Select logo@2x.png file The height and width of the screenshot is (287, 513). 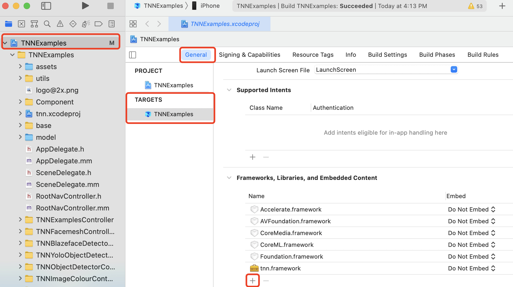click(52, 90)
